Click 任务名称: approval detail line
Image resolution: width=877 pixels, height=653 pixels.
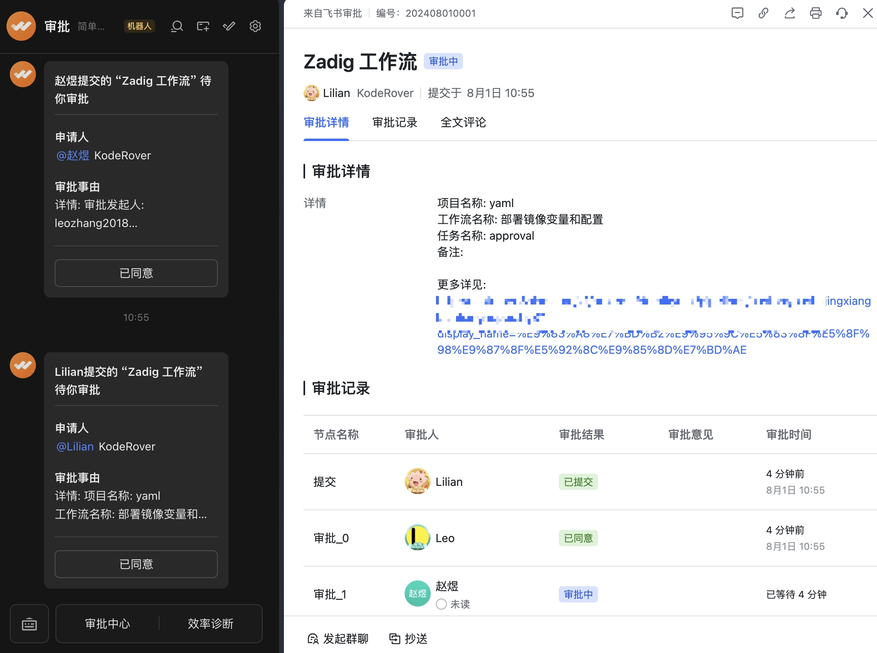pos(486,236)
